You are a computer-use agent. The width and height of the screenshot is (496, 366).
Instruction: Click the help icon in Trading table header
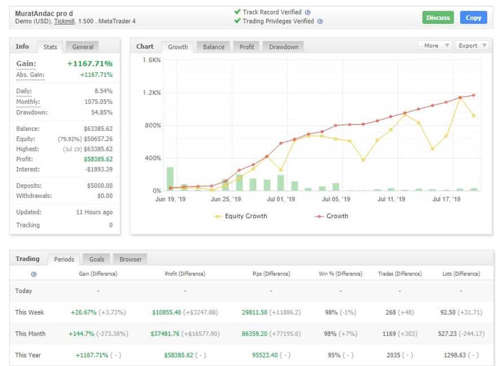[x=34, y=274]
